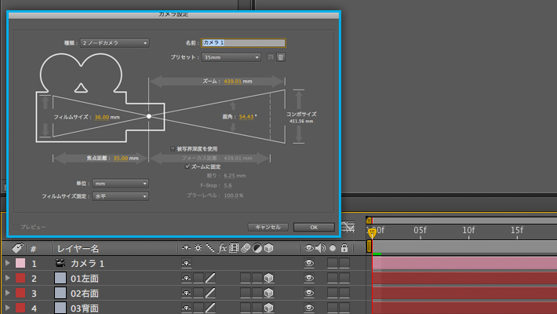The height and width of the screenshot is (314, 557).
Task: Toggle quality slash switch for 02右面 layer
Action: (210, 293)
